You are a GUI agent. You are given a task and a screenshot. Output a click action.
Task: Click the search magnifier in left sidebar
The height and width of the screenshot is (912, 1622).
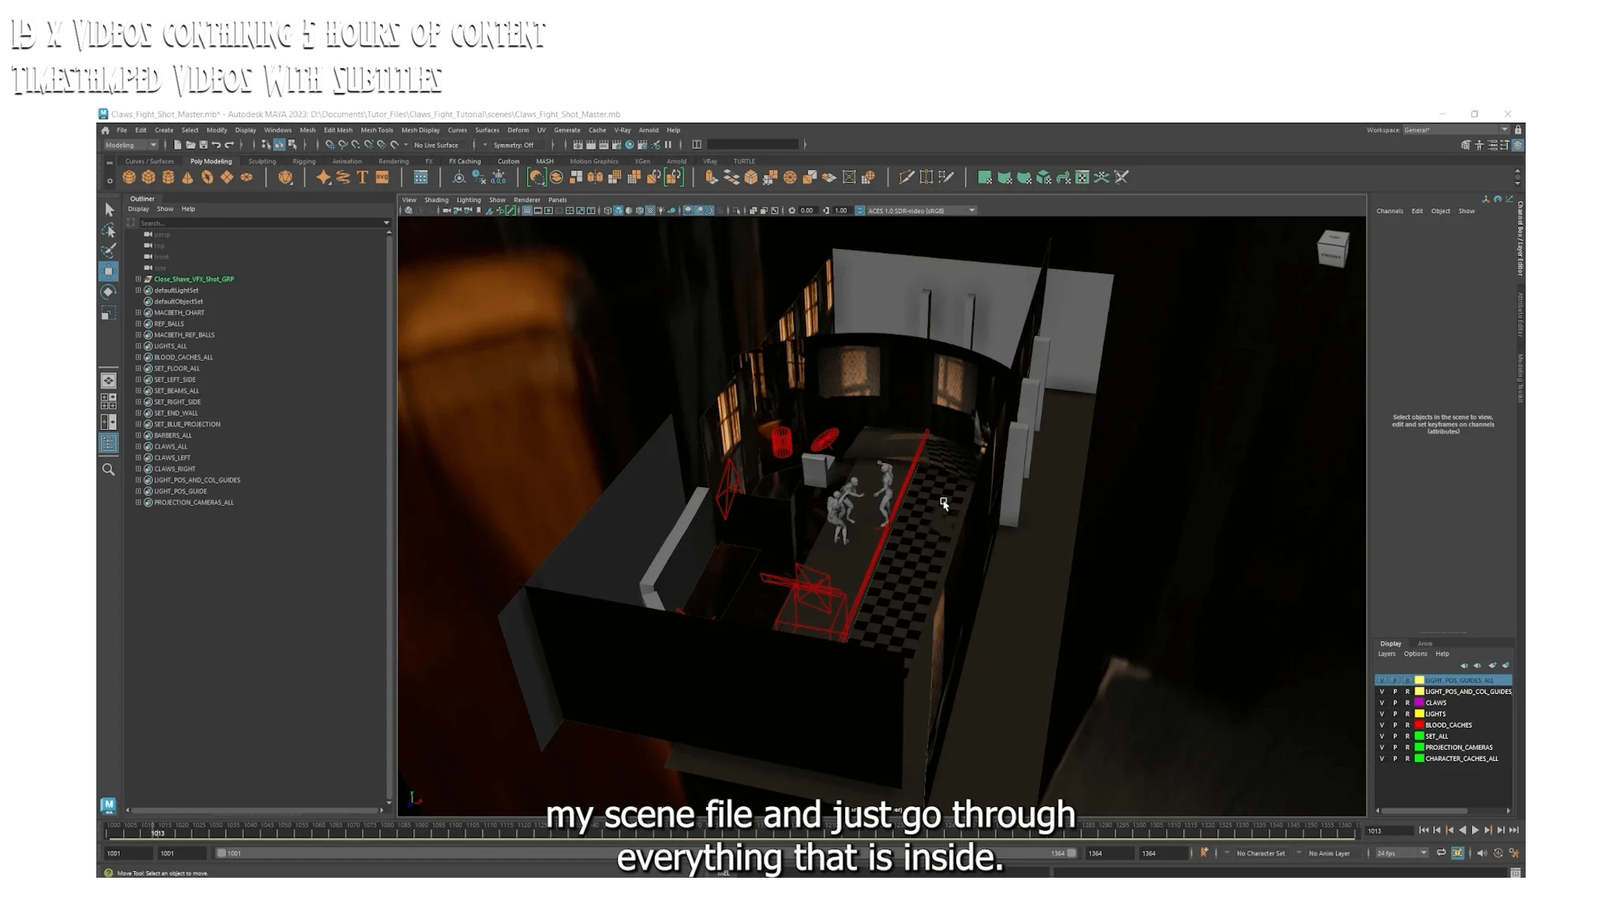(108, 469)
